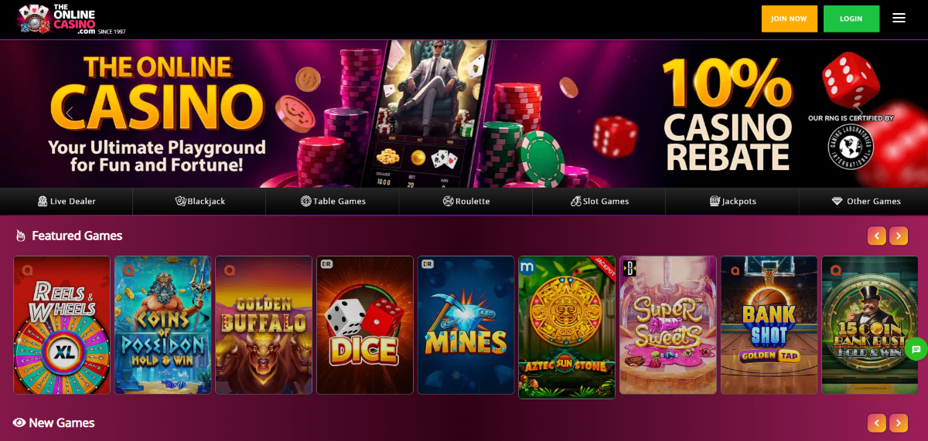Open the Jackpots category
This screenshot has width=928, height=441.
tap(732, 201)
